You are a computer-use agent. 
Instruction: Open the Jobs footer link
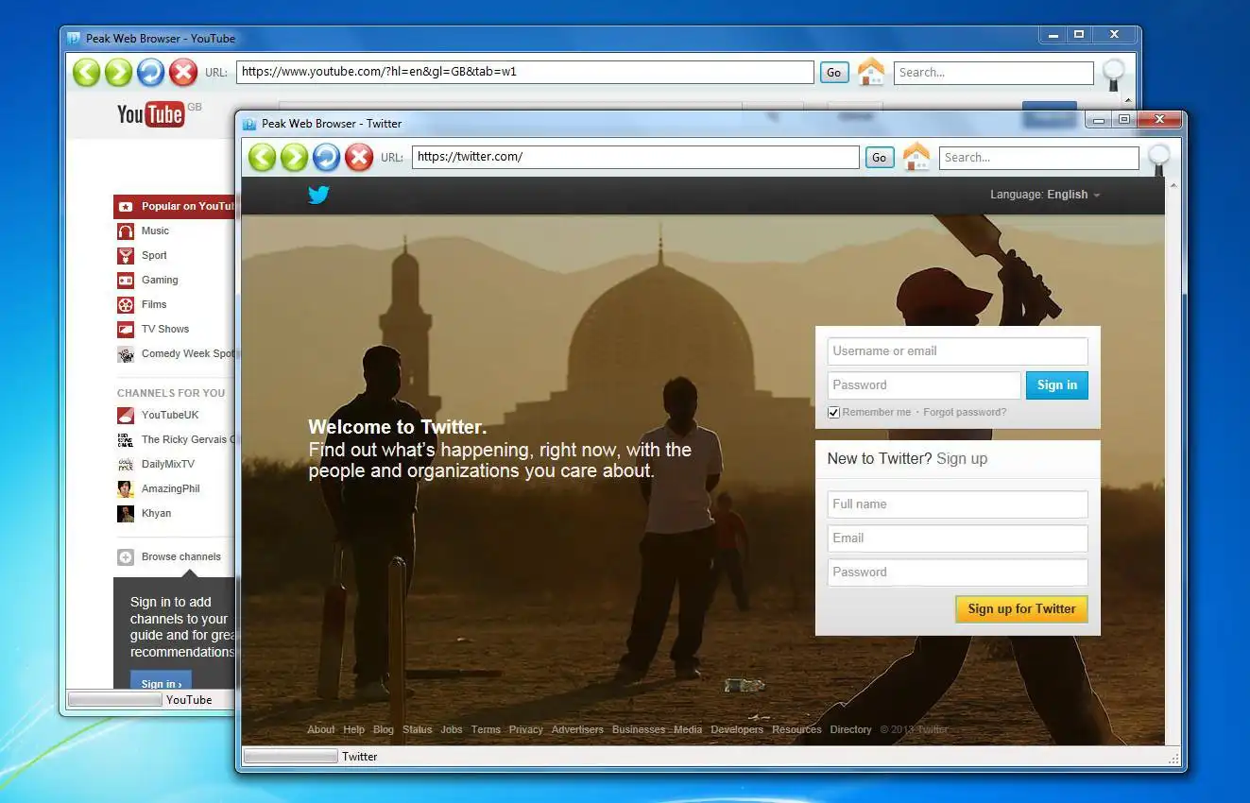(452, 729)
